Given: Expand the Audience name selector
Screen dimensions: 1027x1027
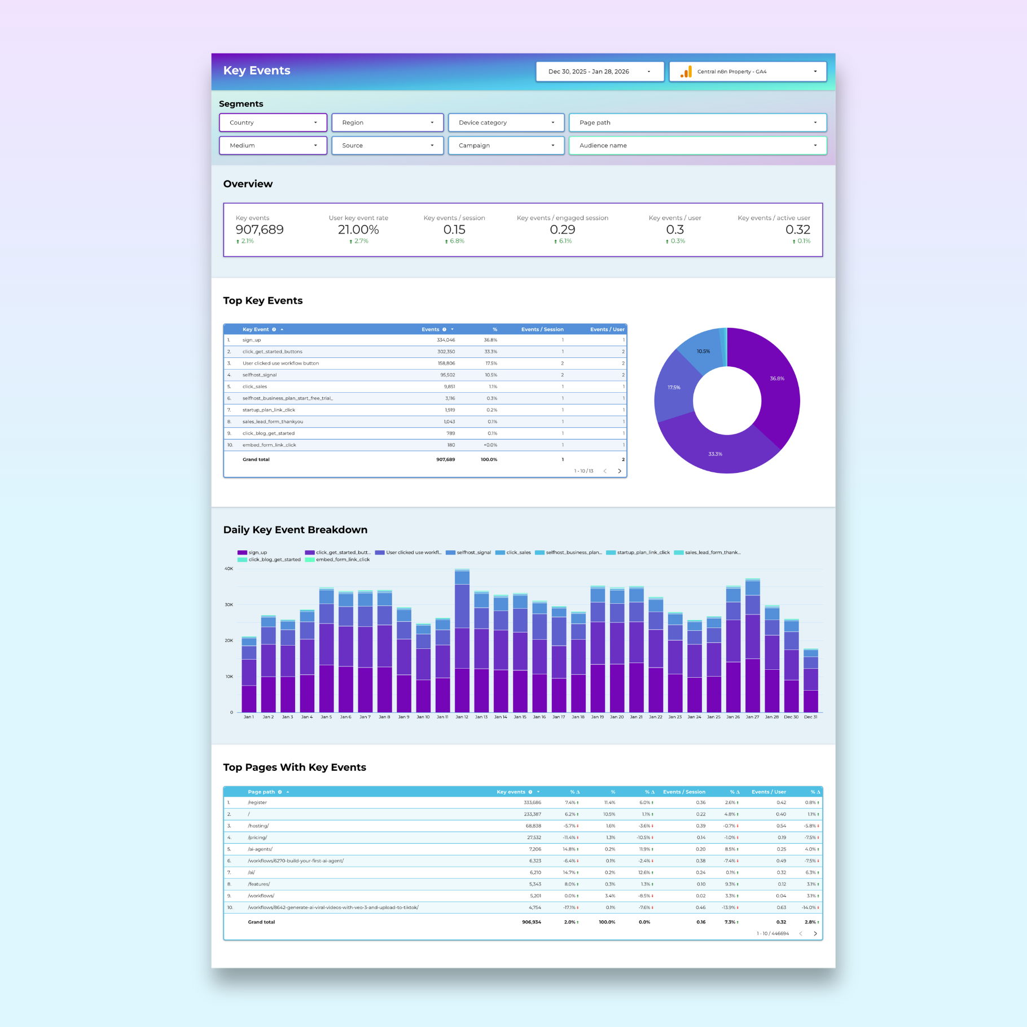Looking at the screenshot, I should click(697, 145).
